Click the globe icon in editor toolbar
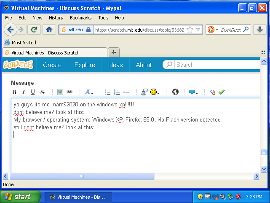 [176, 92]
